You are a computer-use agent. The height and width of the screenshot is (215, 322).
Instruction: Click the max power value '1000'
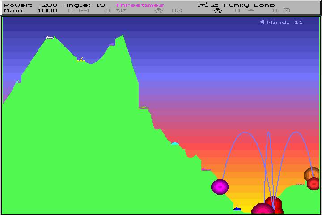[48, 10]
